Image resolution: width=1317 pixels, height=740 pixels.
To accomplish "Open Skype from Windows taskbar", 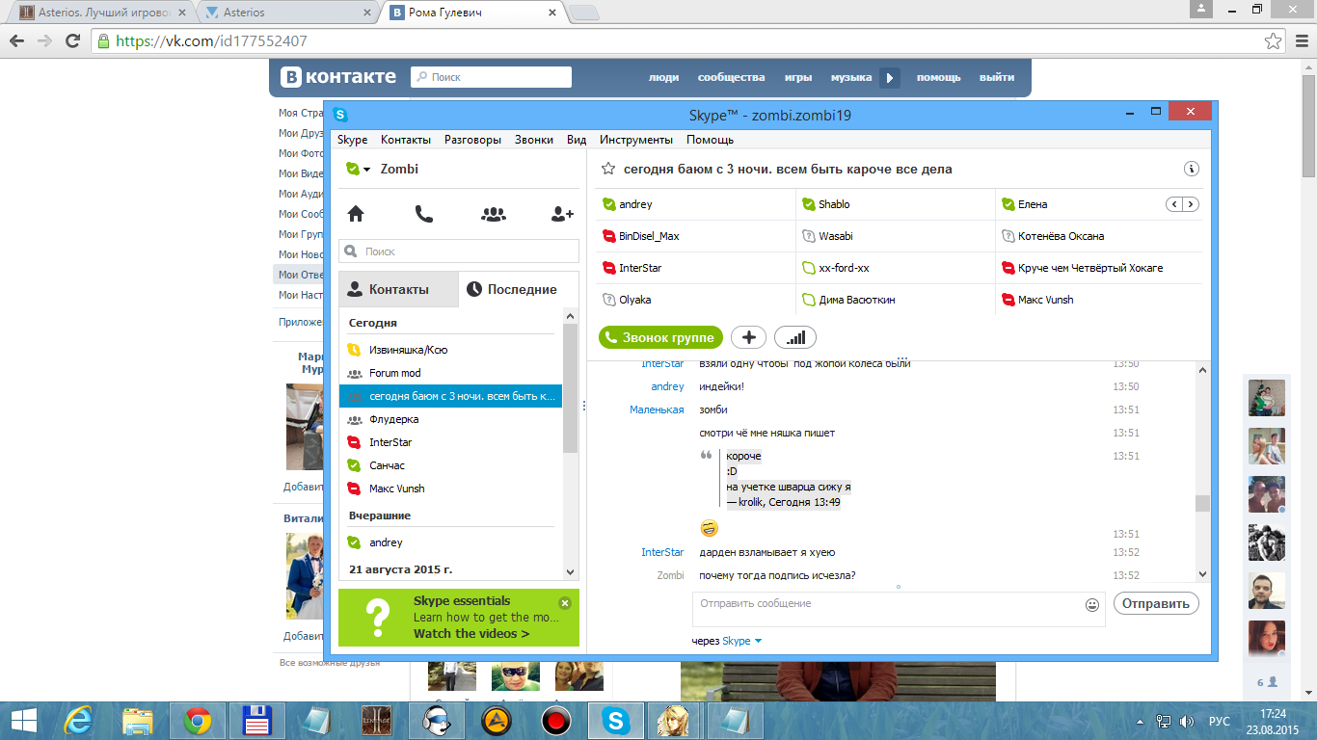I will (x=614, y=720).
